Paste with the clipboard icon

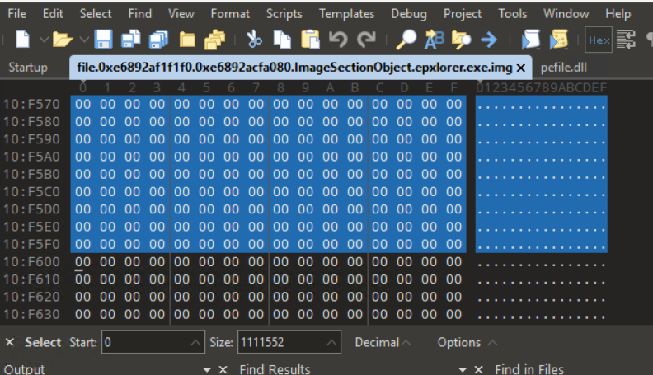click(310, 40)
